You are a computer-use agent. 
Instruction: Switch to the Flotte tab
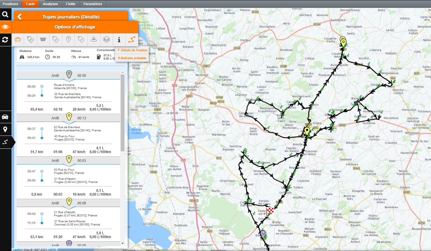[71, 4]
